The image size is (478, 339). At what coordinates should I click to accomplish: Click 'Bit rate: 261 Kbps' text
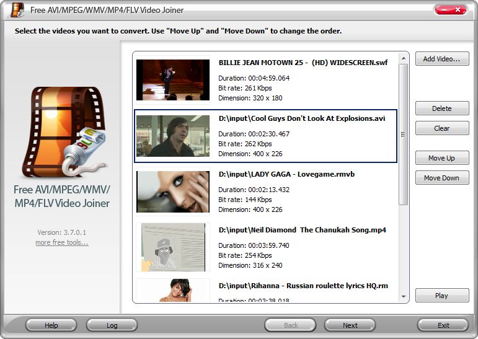click(x=245, y=88)
